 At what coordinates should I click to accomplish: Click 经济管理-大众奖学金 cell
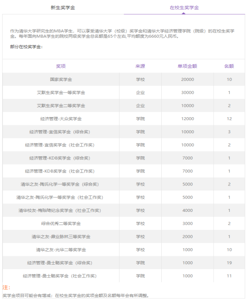pos(61,119)
